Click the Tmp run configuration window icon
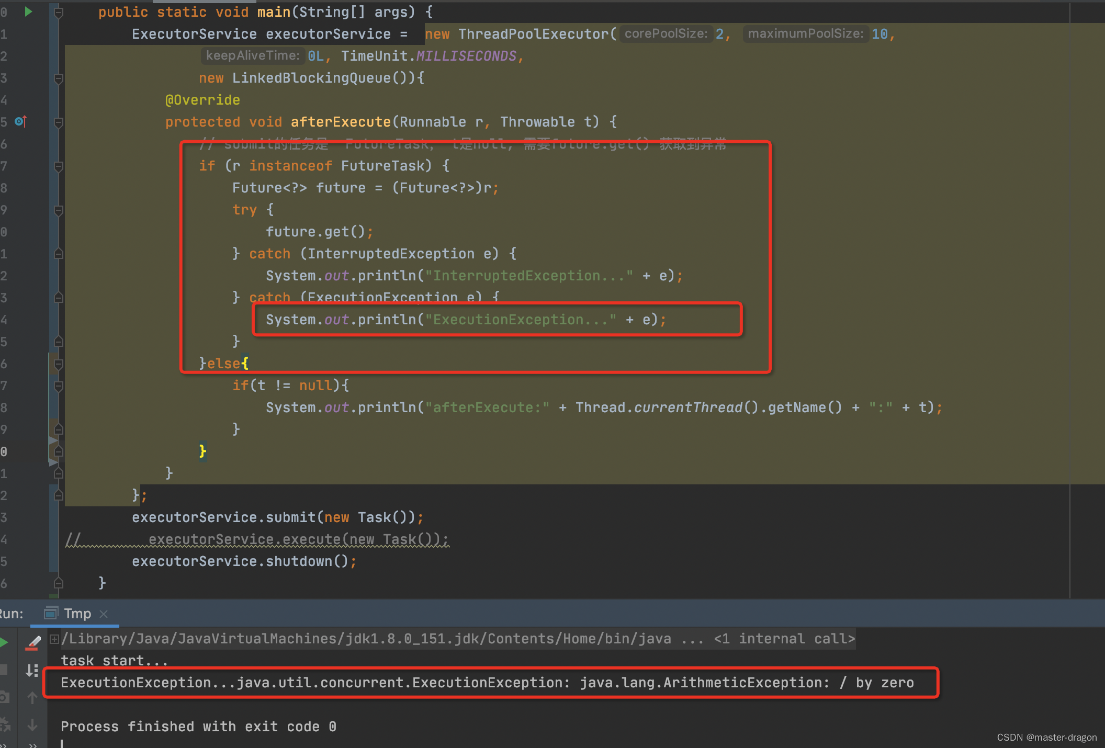1105x748 pixels. point(51,613)
